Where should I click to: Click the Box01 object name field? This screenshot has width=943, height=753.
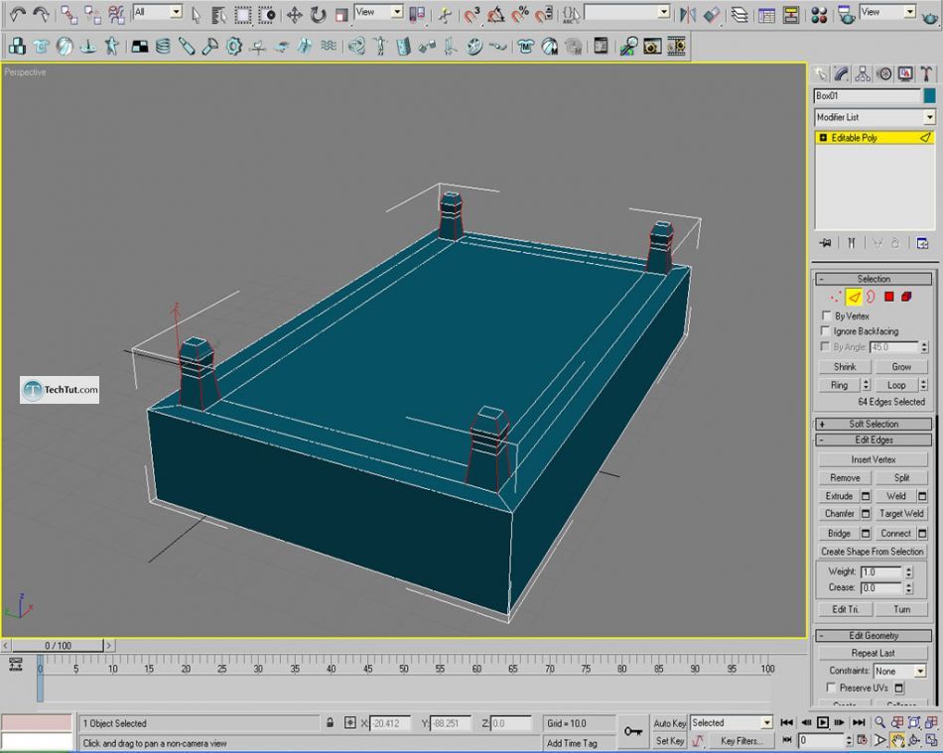pos(868,95)
